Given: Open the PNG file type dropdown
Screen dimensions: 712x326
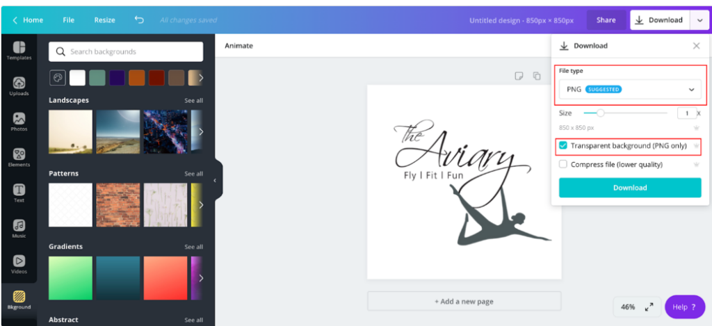Looking at the screenshot, I should [630, 90].
